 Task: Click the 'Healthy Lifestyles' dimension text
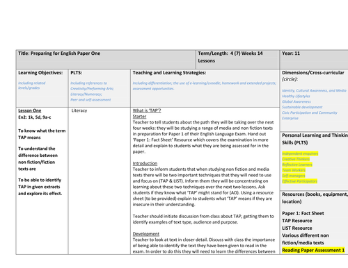[296, 96]
